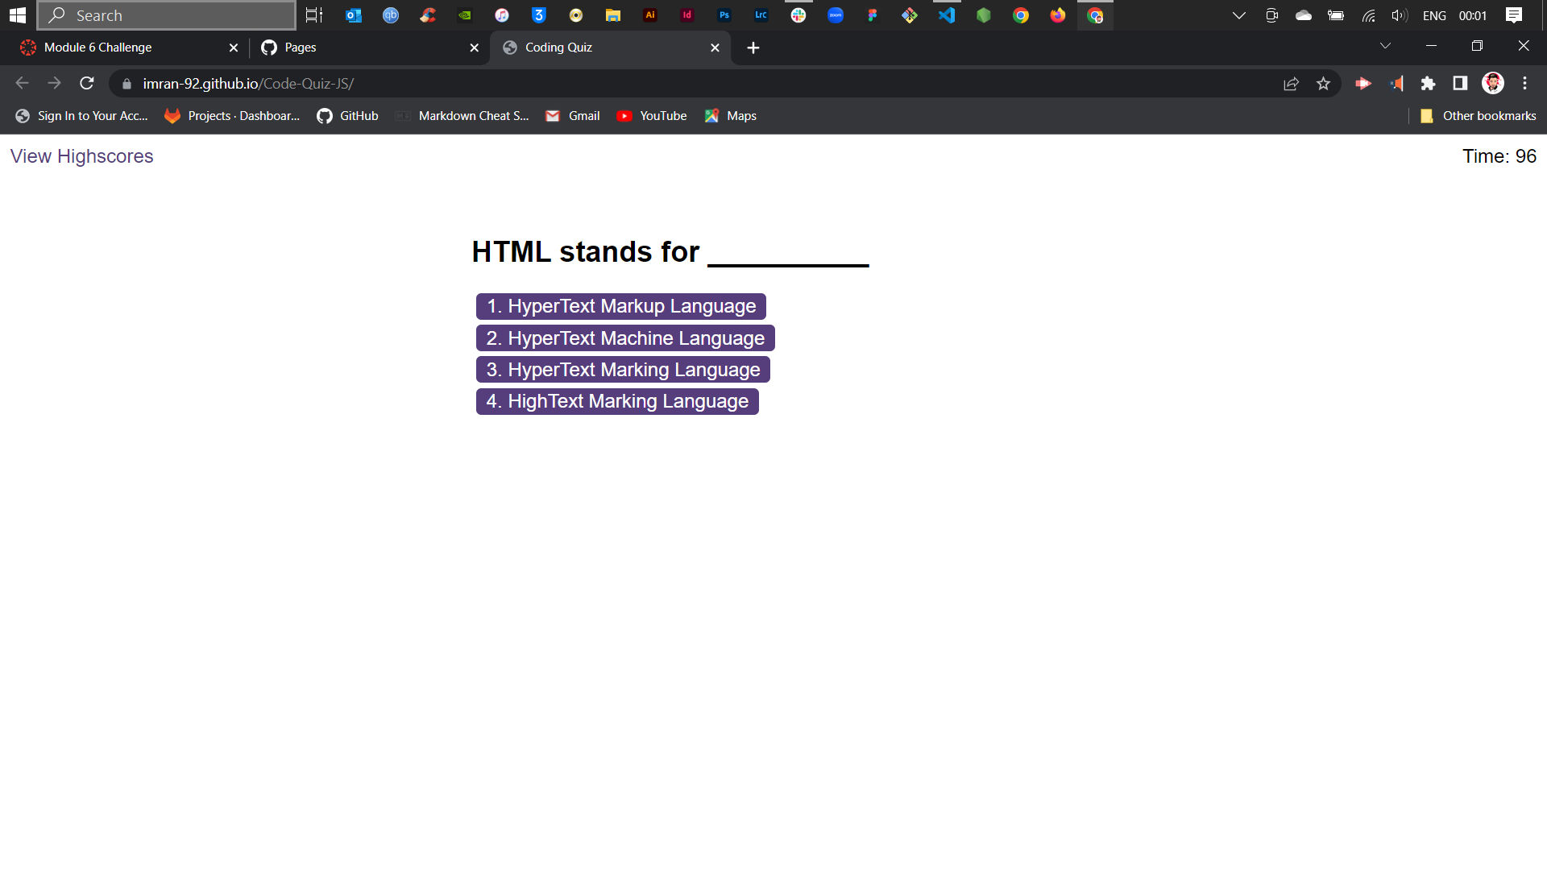This screenshot has width=1547, height=870.
Task: Launch Photoshop from the taskbar
Action: pyautogui.click(x=724, y=15)
